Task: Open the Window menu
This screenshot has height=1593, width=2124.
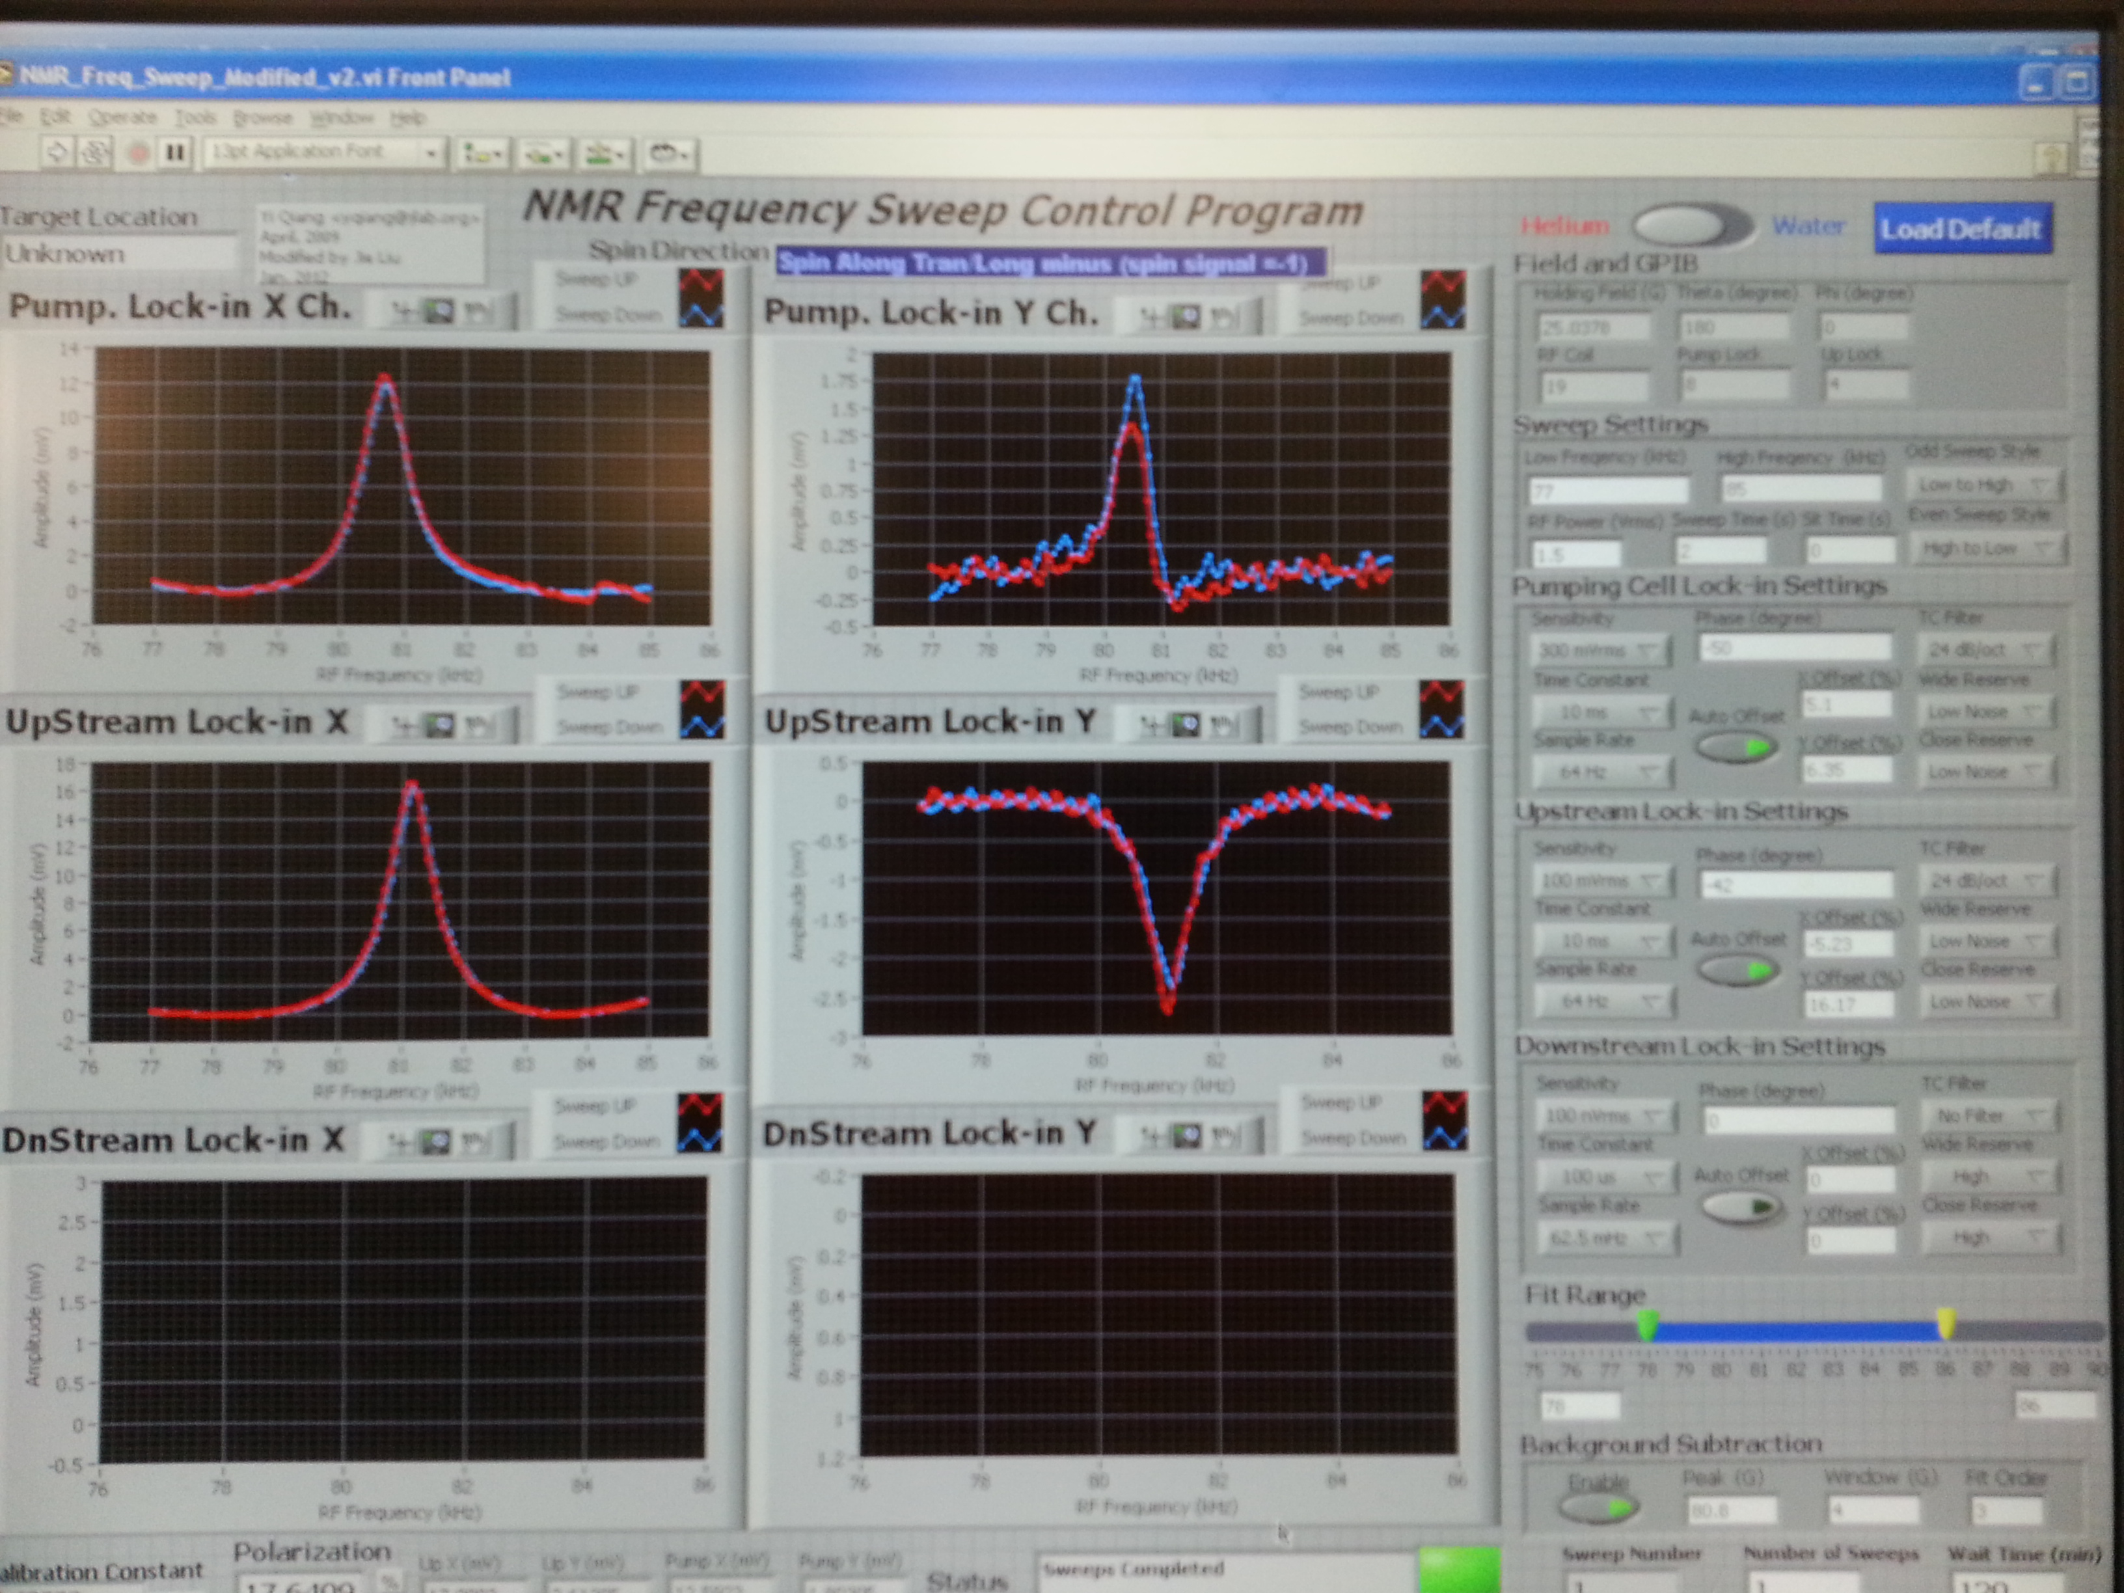Action: 341,117
